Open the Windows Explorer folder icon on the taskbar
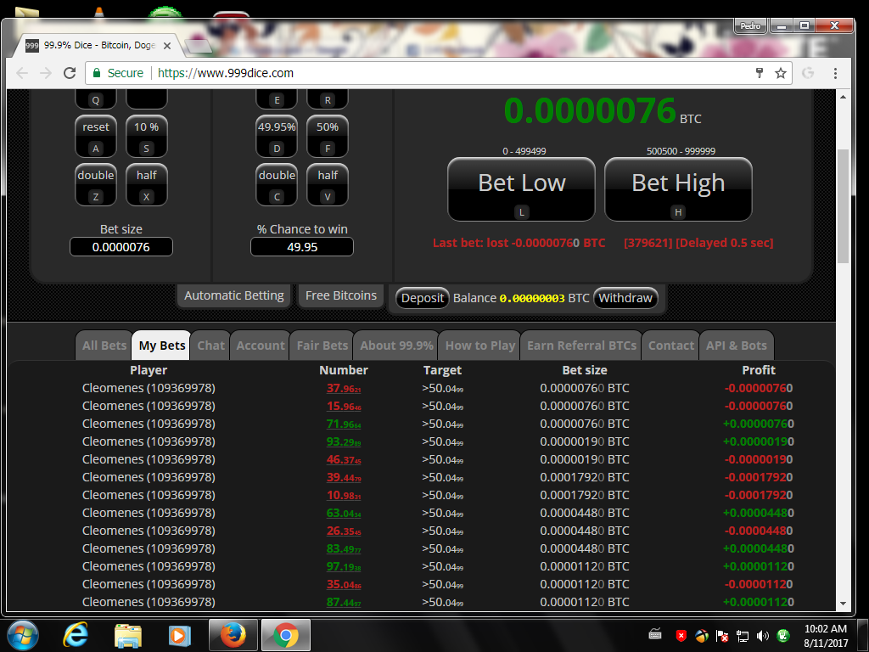The width and height of the screenshot is (869, 652). (128, 635)
